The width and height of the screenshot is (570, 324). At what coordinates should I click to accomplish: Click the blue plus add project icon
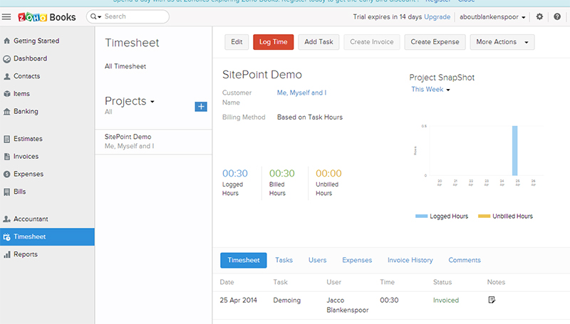[x=201, y=106]
